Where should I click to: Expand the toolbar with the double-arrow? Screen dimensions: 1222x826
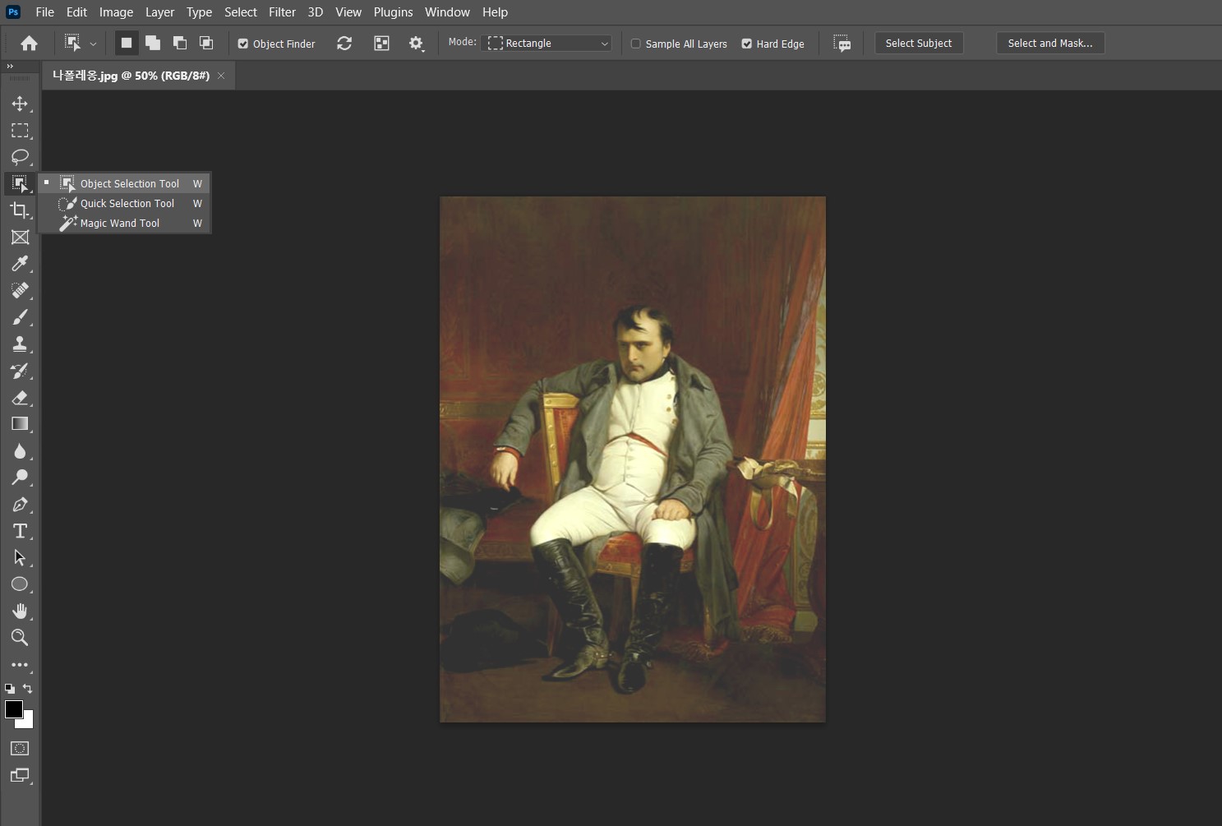10,67
